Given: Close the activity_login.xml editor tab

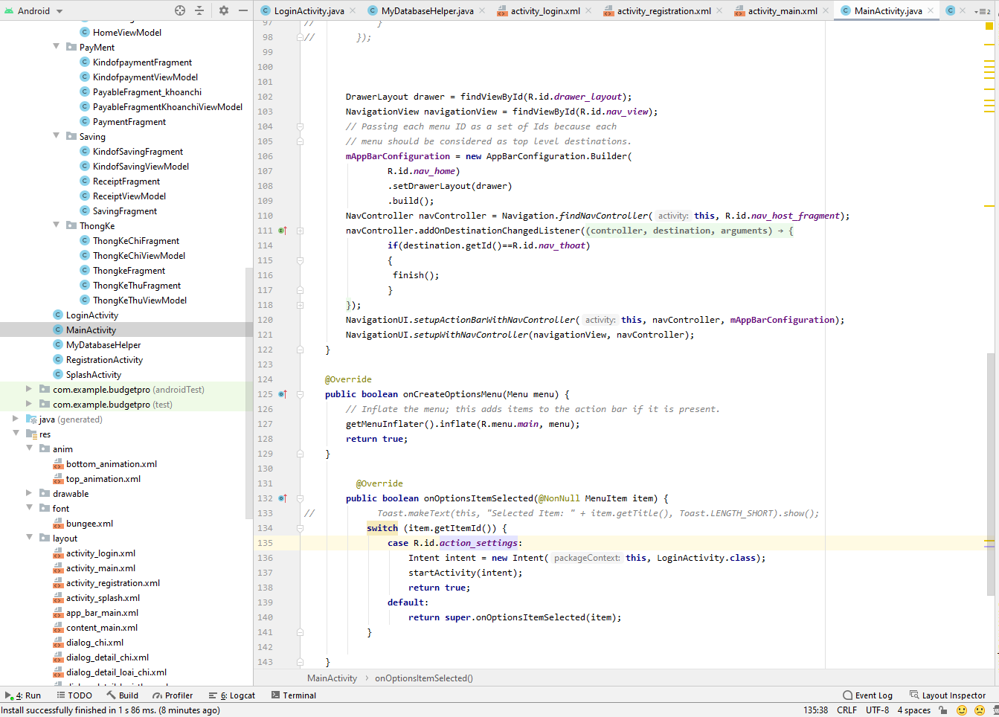Looking at the screenshot, I should click(x=588, y=10).
